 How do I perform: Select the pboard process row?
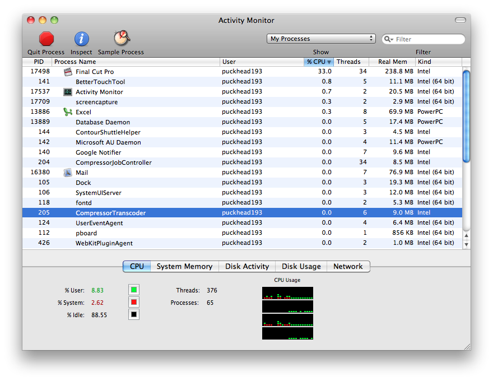coord(242,233)
